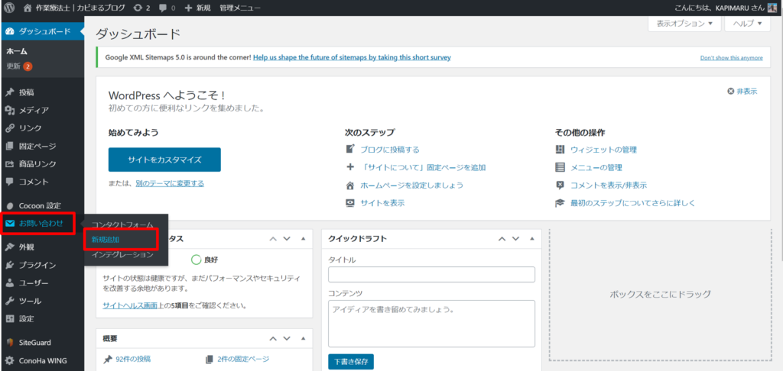Click the お問い合わせ envelope icon
Viewport: 783px width, 371px height.
point(9,224)
